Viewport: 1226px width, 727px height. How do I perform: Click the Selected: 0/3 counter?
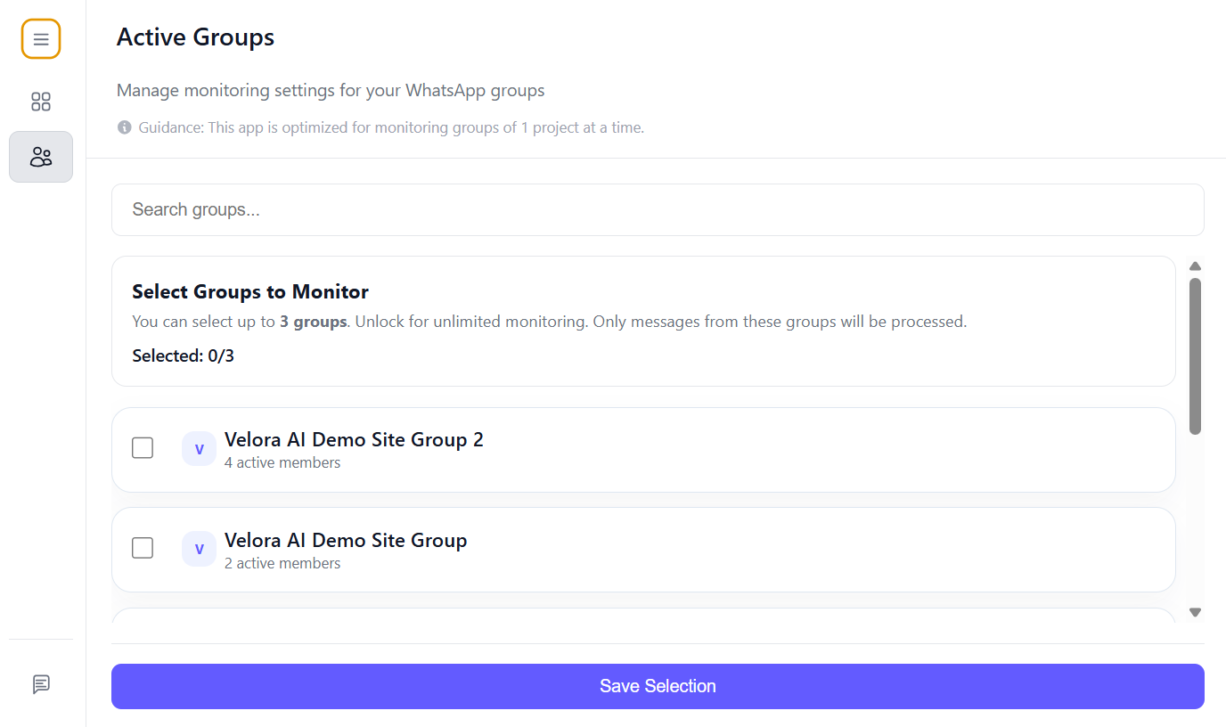click(x=184, y=355)
